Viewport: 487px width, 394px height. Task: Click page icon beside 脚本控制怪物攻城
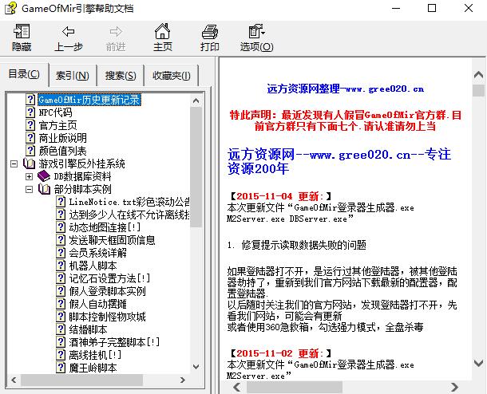61,316
